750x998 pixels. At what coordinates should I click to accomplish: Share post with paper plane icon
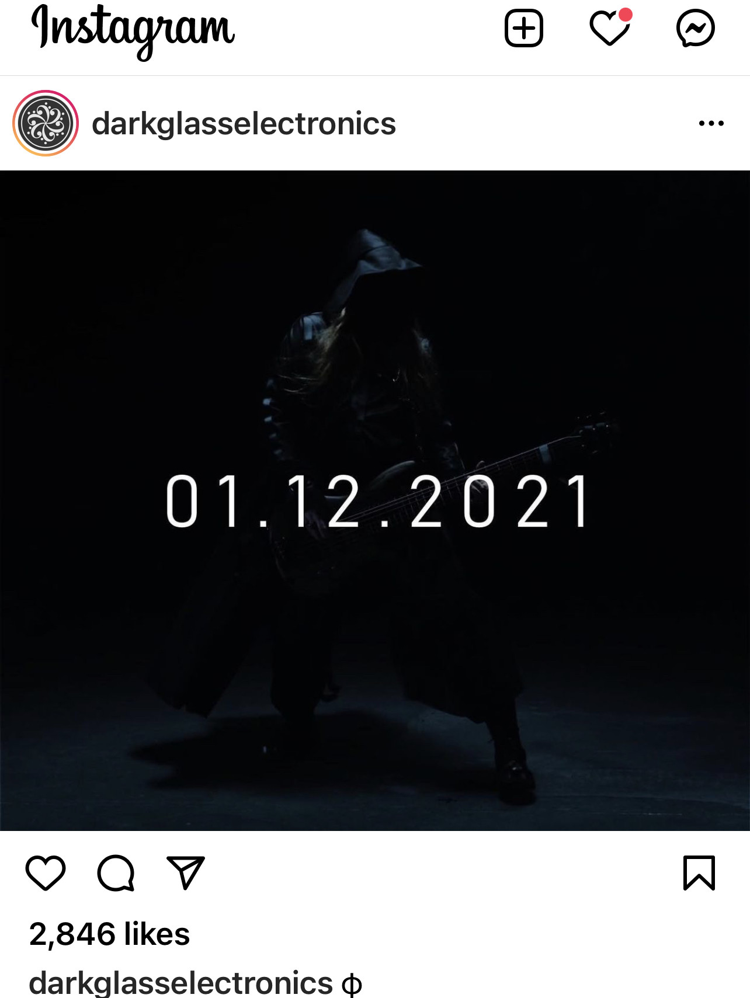point(186,873)
